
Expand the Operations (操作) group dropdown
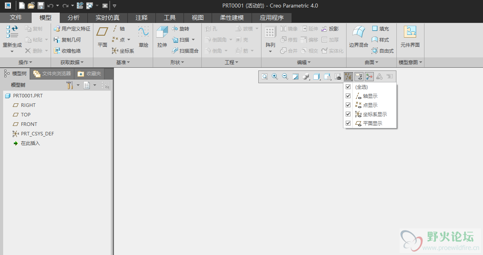coord(25,63)
